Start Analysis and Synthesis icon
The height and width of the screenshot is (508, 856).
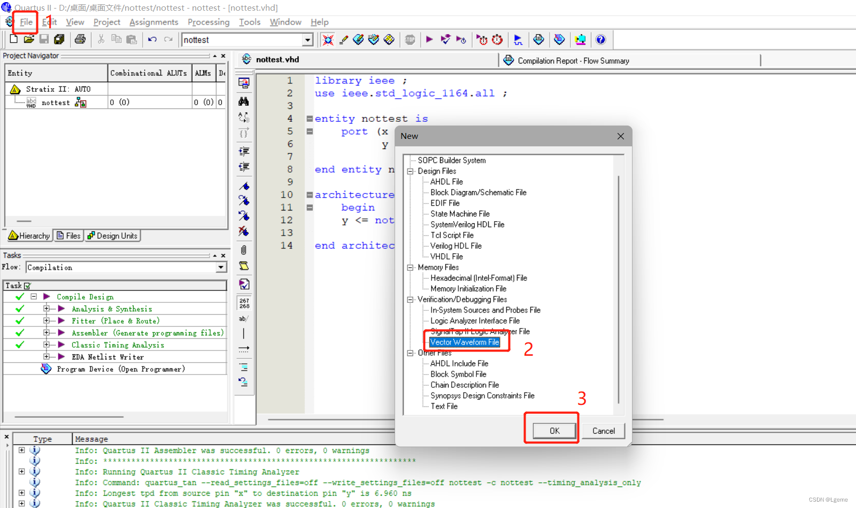445,40
